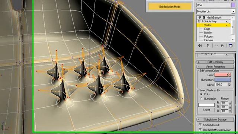Image resolution: width=238 pixels, height=134 pixels.
Task: Open the Configure Modifier Sets icon
Action: click(231, 45)
